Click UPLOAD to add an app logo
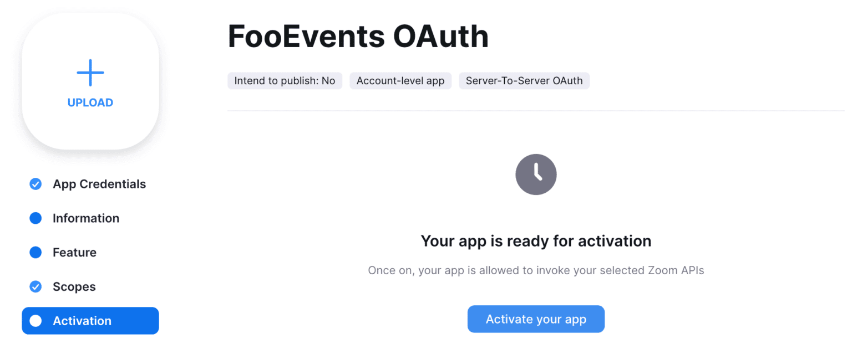The image size is (852, 349). click(x=90, y=102)
